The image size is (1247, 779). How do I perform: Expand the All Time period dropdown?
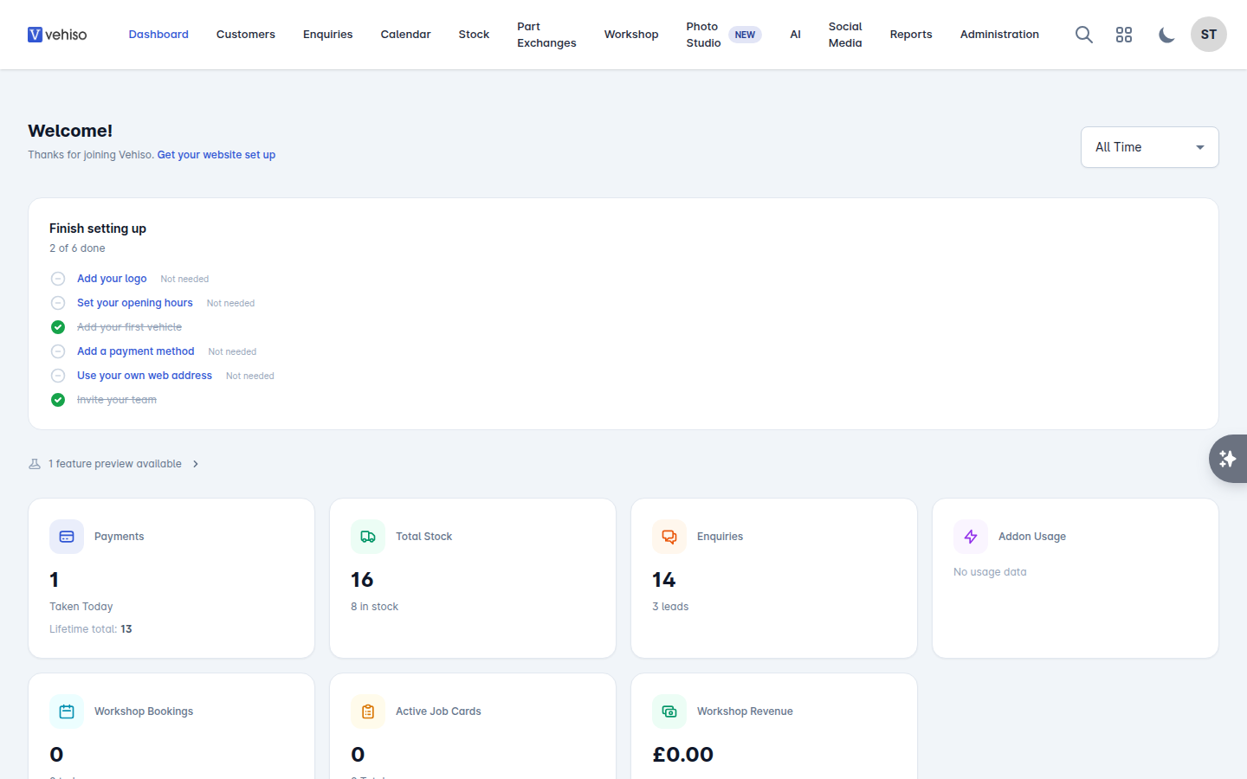[1150, 147]
